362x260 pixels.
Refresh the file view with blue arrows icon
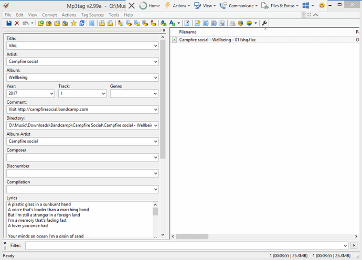click(x=82, y=23)
